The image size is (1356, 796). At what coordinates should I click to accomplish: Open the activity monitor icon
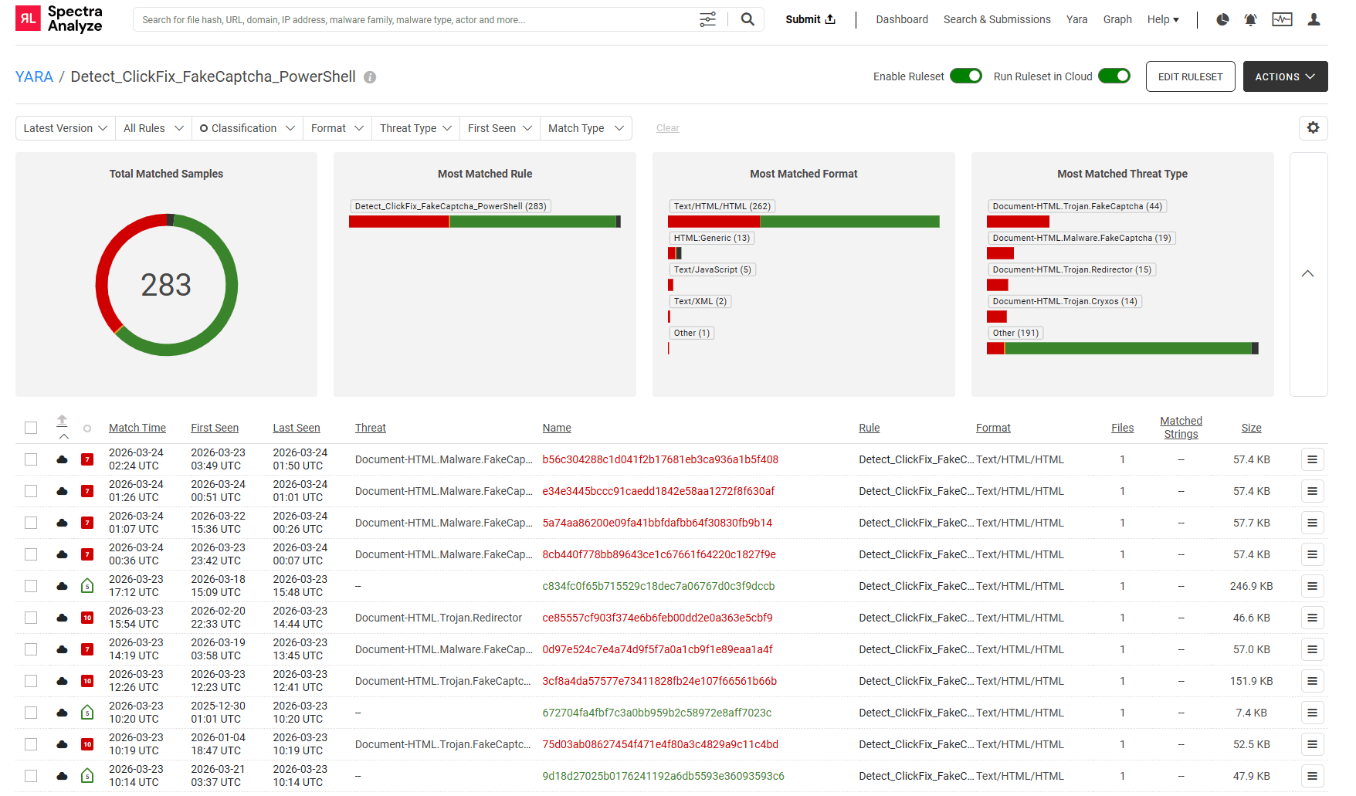(1282, 19)
